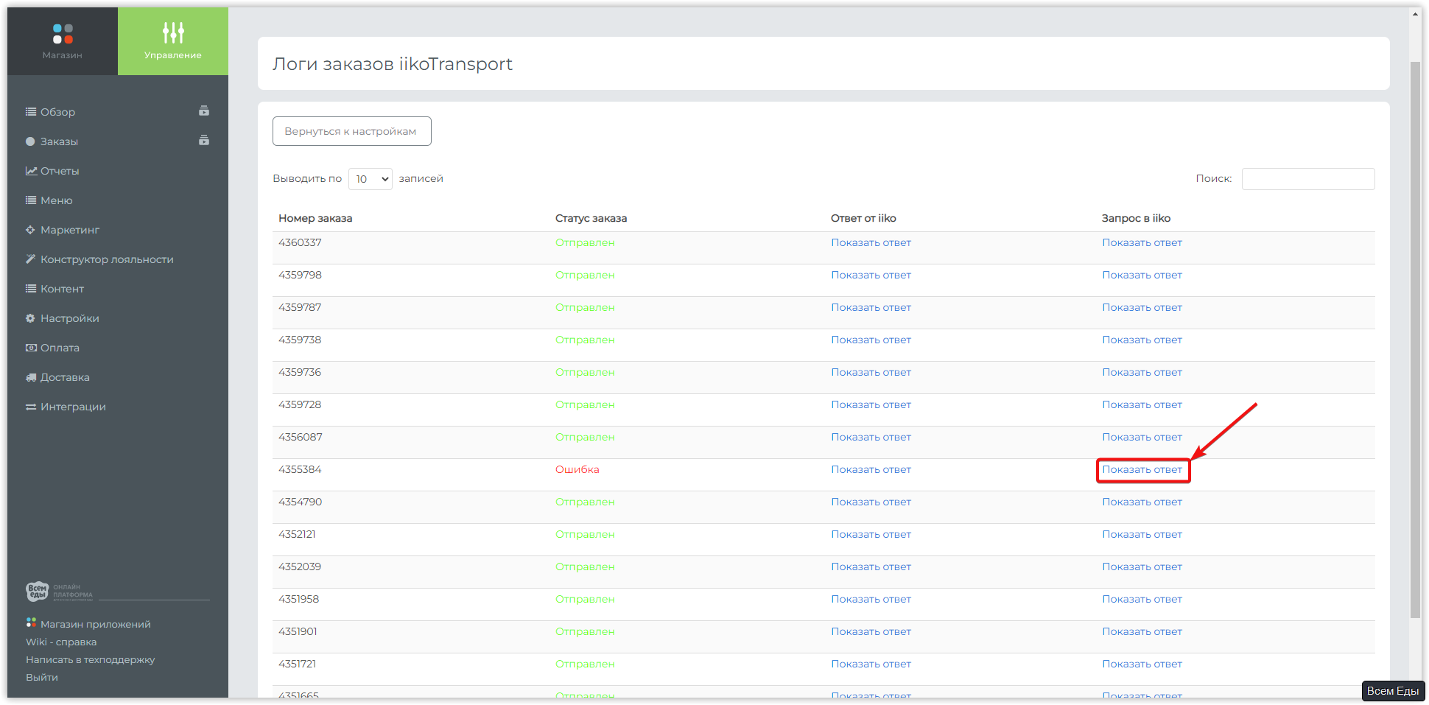Image resolution: width=1429 pixels, height=705 pixels.
Task: Go to Отчеты in sidebar
Action: tap(60, 171)
